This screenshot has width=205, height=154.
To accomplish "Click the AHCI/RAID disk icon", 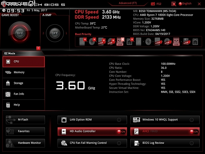I will coord(136,131).
